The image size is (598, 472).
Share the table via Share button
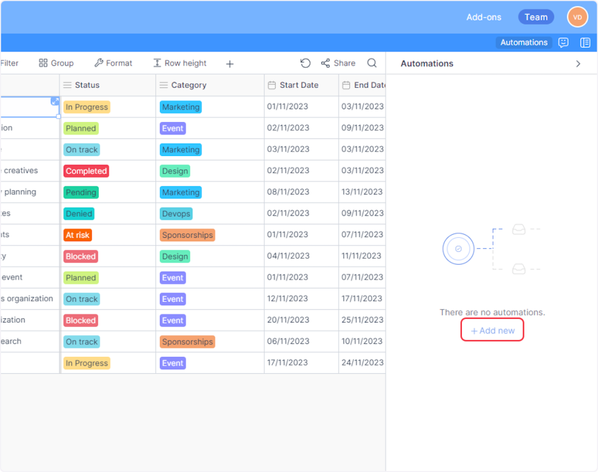(x=338, y=63)
